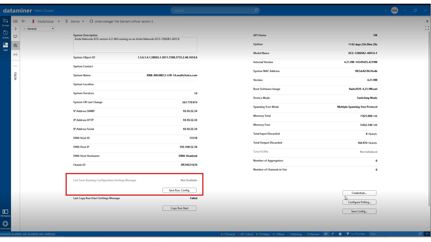431x242 pixels.
Task: Click the System Name value RNB-ARGMEC2-LFB-14
Action: click(172, 75)
